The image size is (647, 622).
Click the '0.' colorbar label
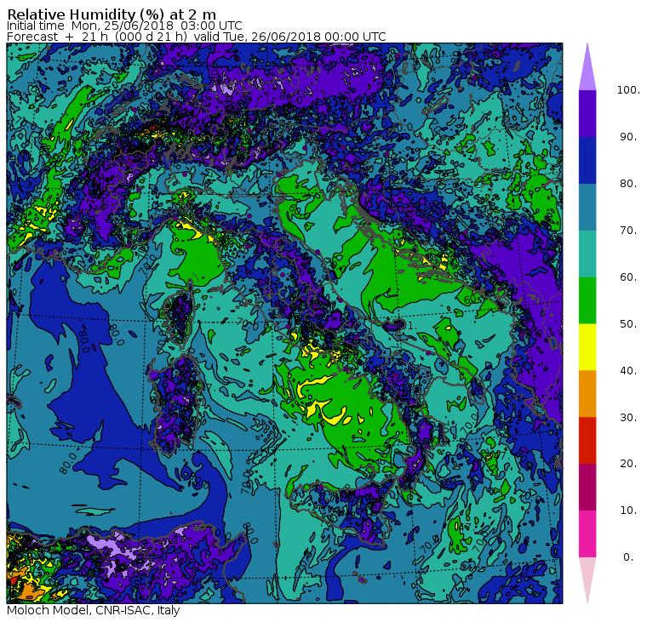[x=628, y=557]
